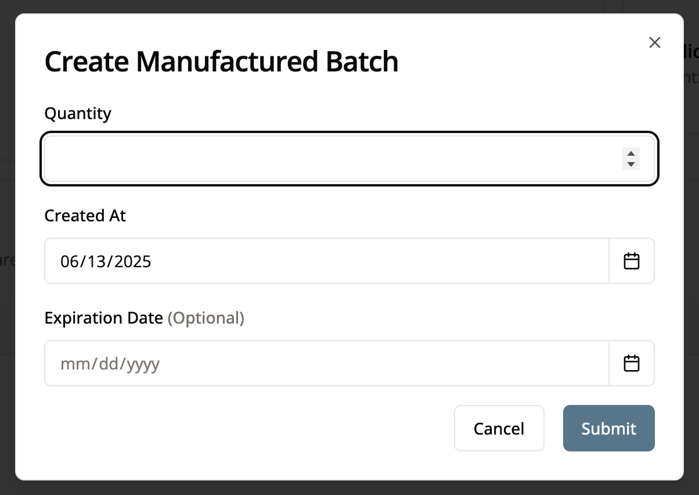
Task: Focus the Quantity input field
Action: point(331,159)
